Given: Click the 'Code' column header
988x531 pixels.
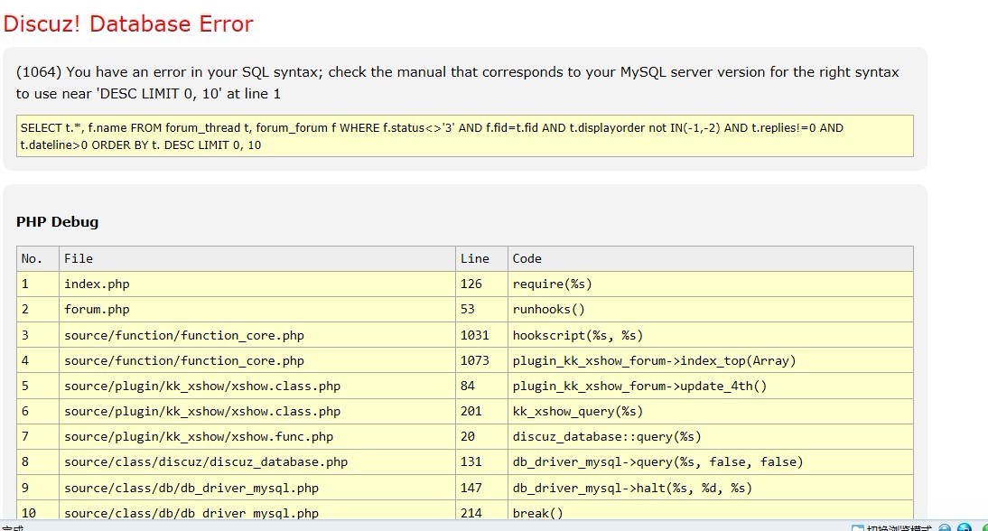Looking at the screenshot, I should click(x=710, y=259).
